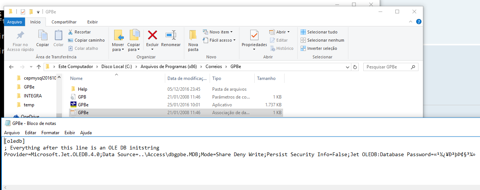Select the Help folder
The height and width of the screenshot is (190, 480).
pos(176,89)
